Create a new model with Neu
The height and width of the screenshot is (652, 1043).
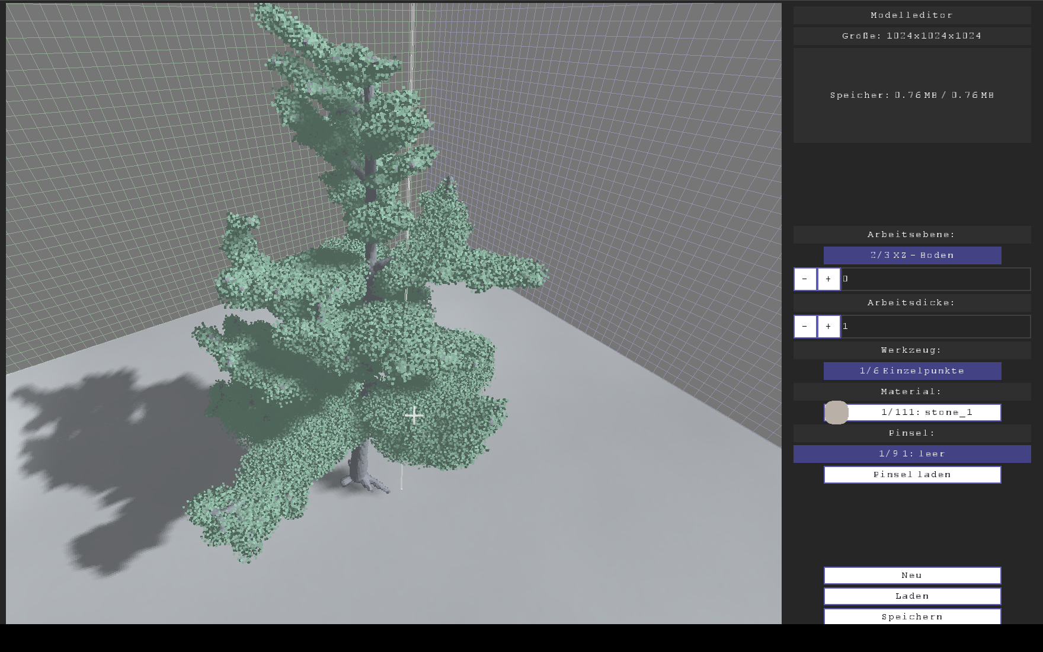[x=912, y=576]
